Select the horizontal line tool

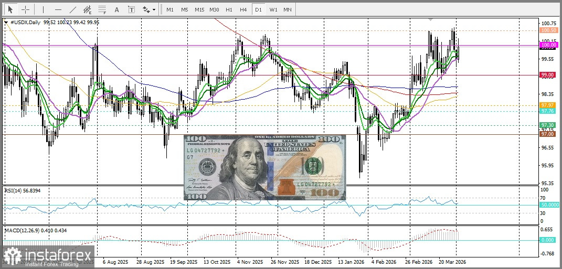58,9
